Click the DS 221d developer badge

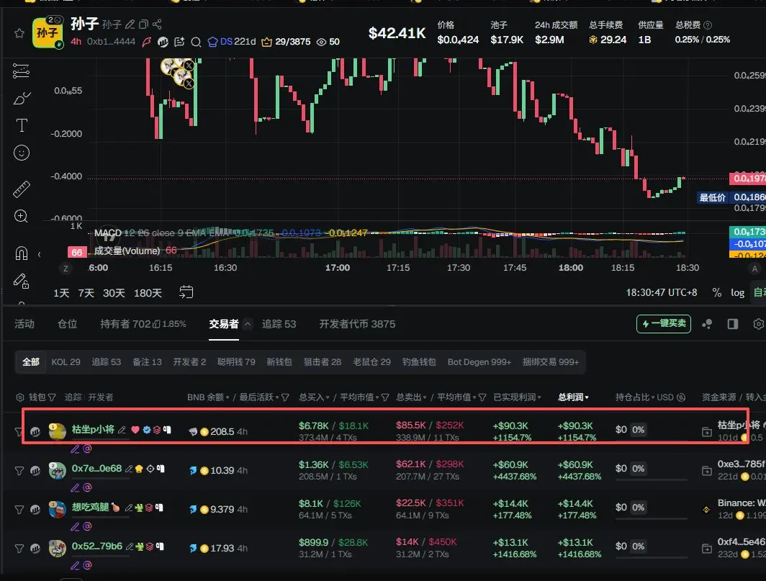(232, 42)
